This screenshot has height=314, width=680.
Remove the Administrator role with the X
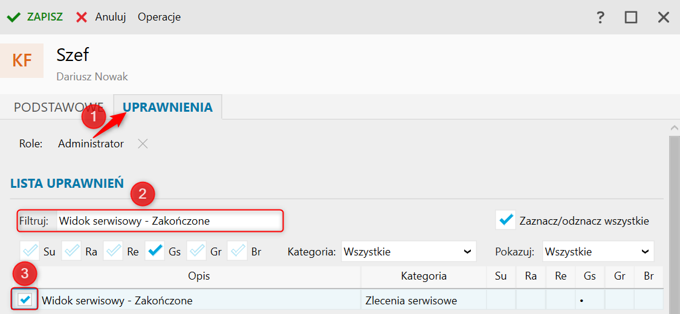point(143,144)
